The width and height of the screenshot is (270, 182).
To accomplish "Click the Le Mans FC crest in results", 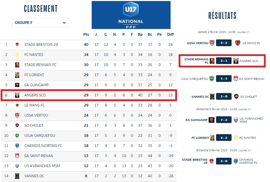I will 237,43.
